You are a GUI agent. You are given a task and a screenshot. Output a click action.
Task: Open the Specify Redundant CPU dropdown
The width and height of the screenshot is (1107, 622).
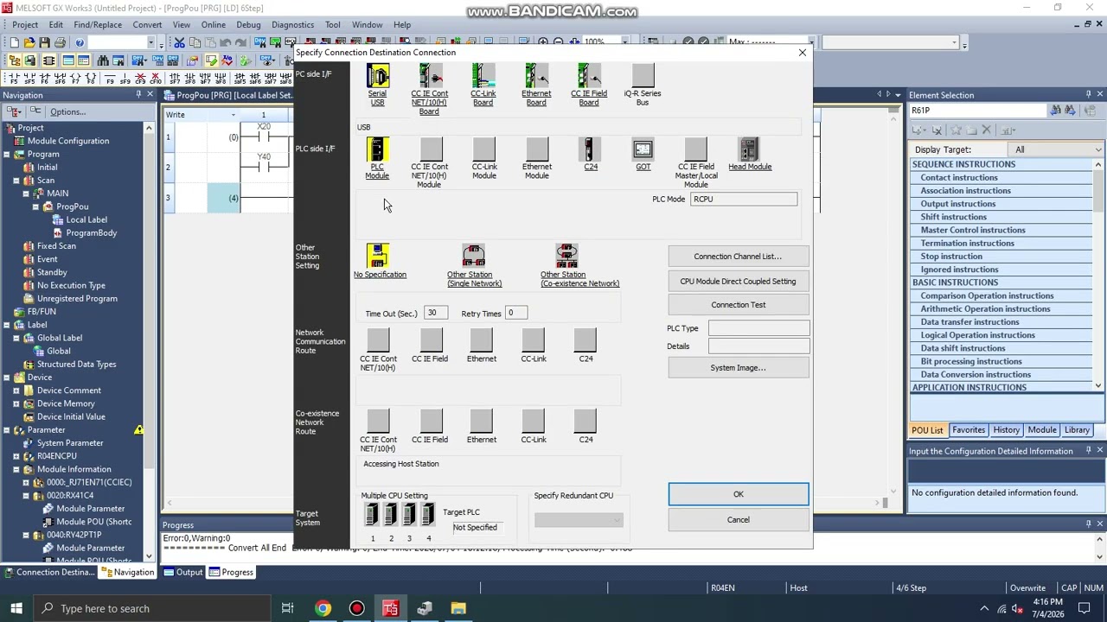click(x=579, y=520)
